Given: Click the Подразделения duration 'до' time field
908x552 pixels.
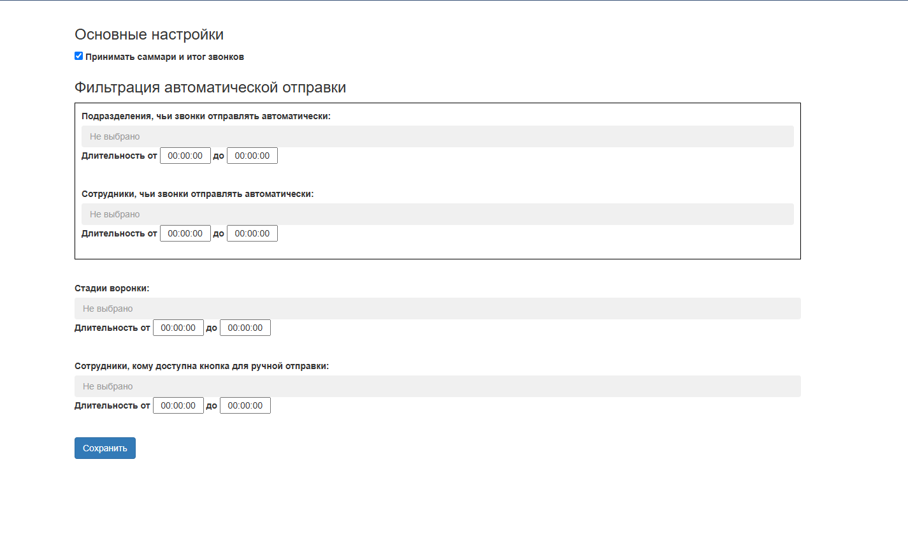Looking at the screenshot, I should (x=252, y=156).
